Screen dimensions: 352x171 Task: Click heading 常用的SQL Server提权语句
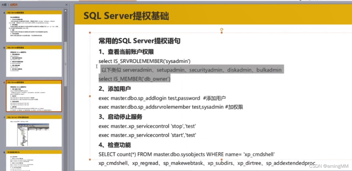tap(139, 41)
